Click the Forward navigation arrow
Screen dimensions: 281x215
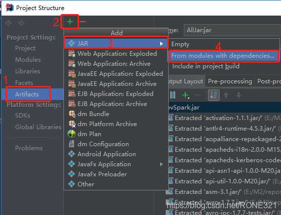[21, 23]
